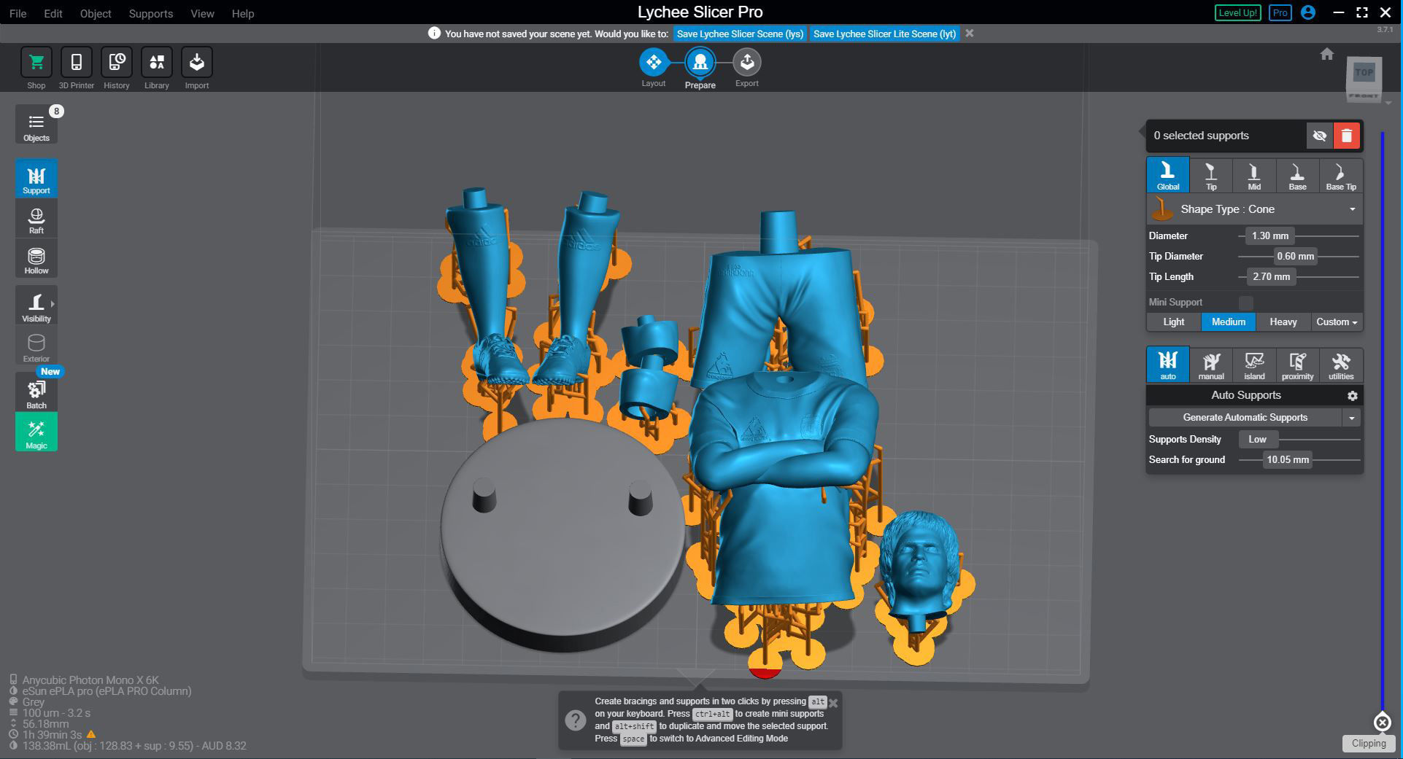Open the Shape Type Cone dropdown
1403x759 pixels.
[x=1255, y=209]
